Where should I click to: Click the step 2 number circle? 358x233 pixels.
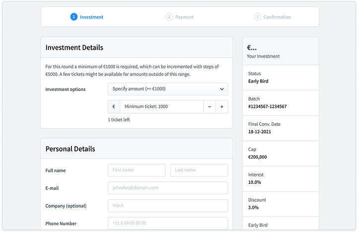(169, 17)
